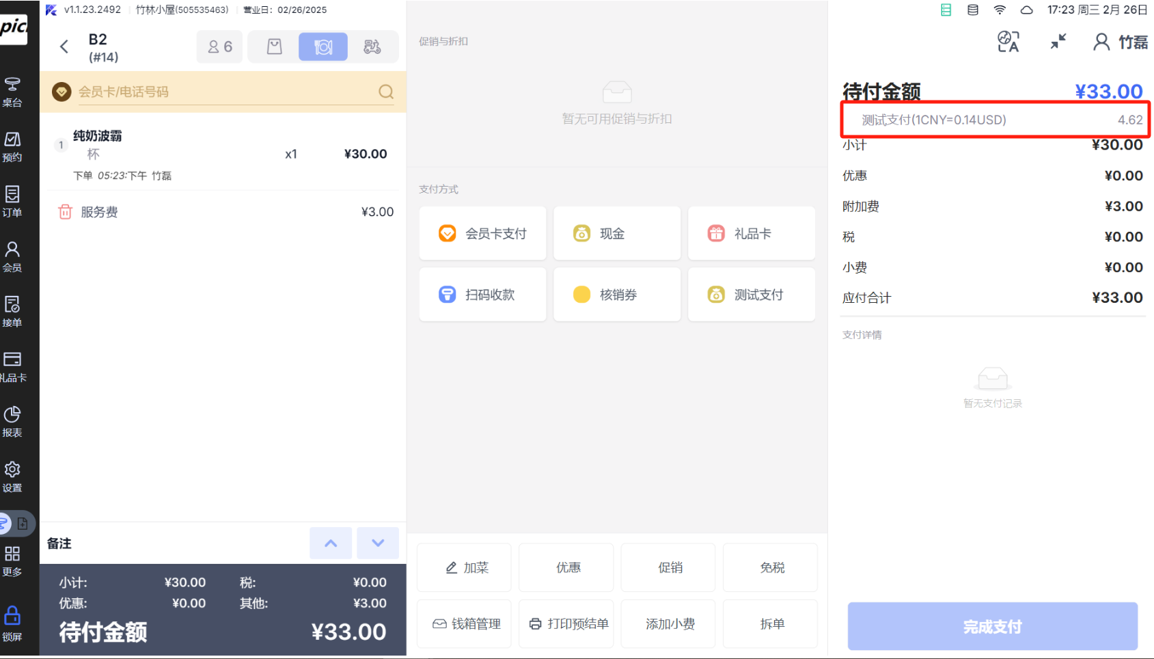Viewport: 1154px width, 659px height.
Task: Select the delivery scooter order type
Action: click(x=372, y=46)
